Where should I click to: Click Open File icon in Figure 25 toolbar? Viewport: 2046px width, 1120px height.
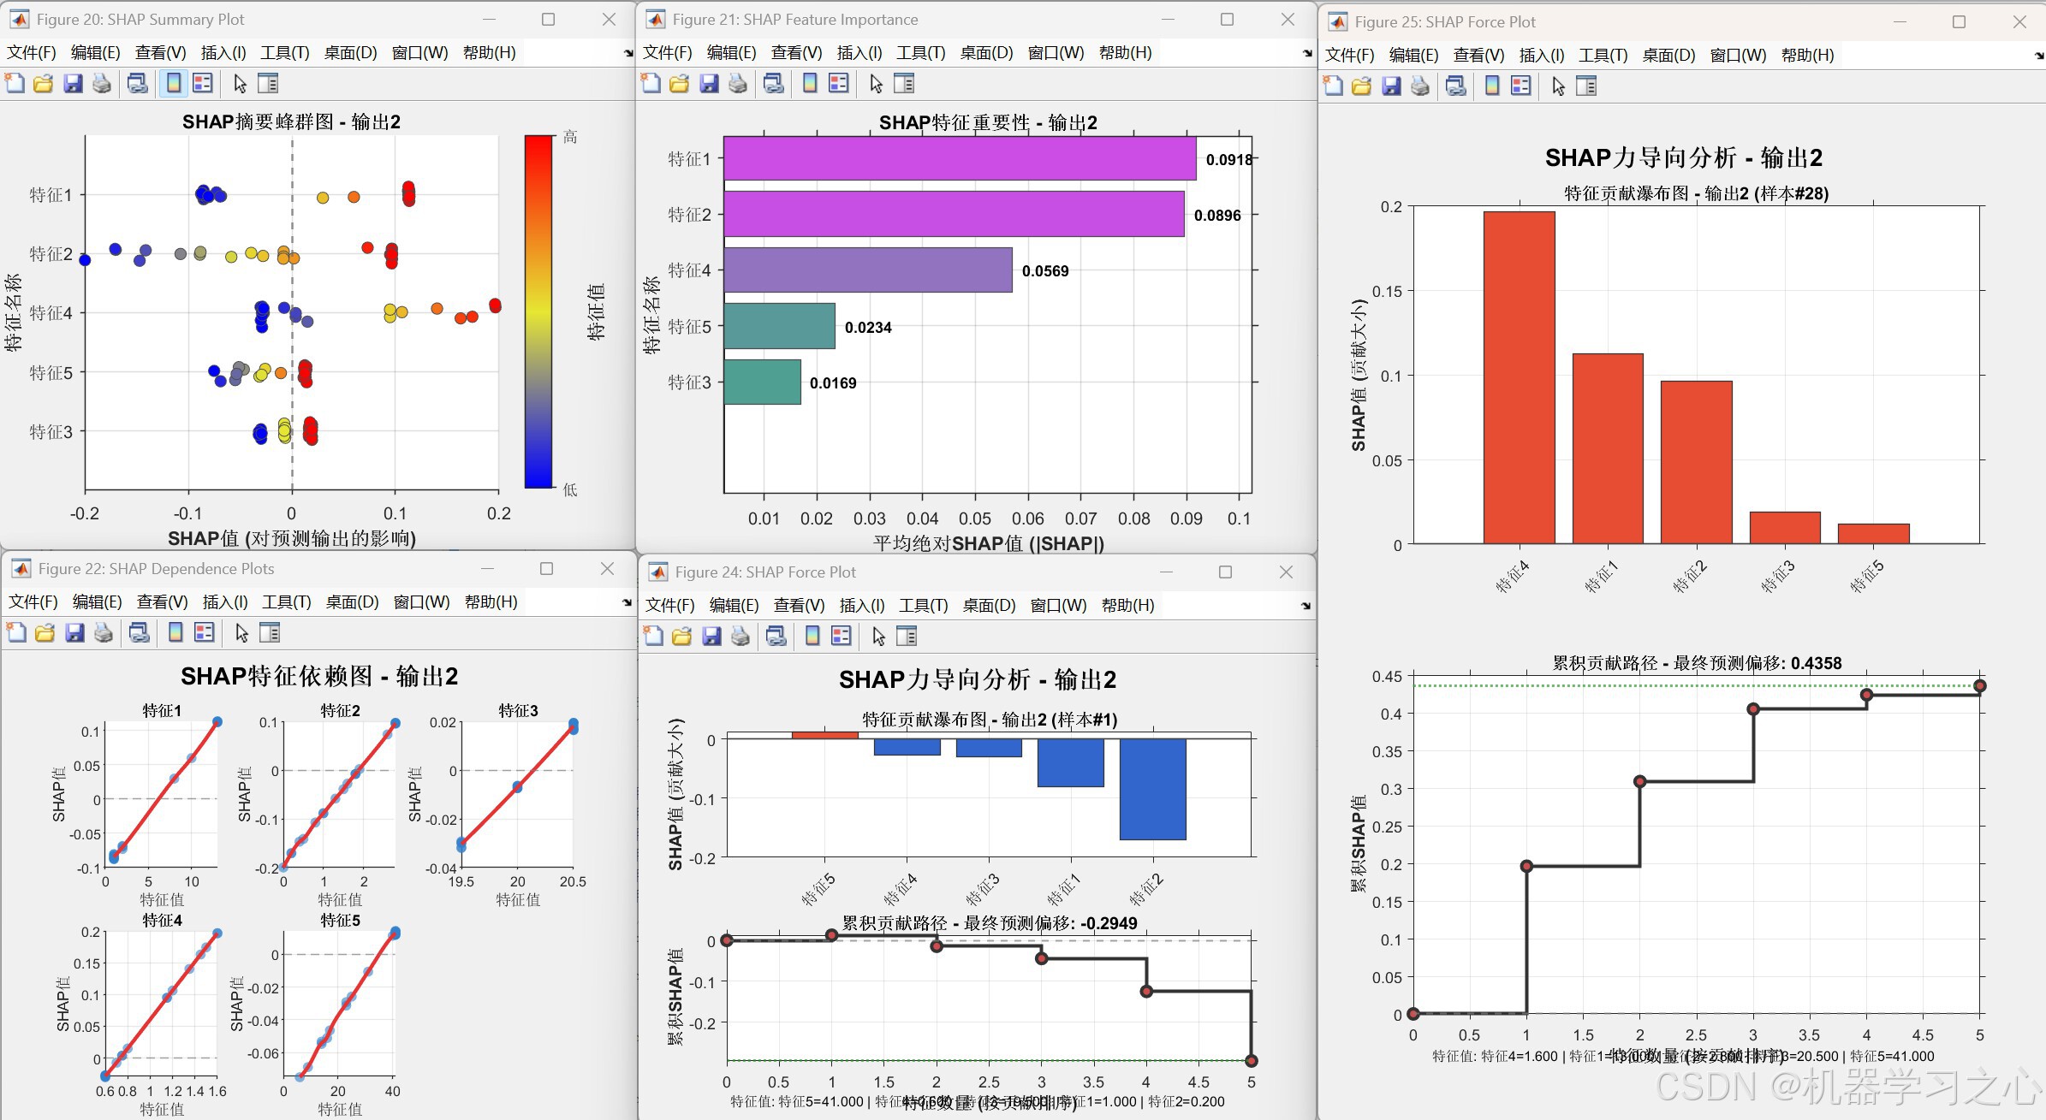click(1361, 86)
